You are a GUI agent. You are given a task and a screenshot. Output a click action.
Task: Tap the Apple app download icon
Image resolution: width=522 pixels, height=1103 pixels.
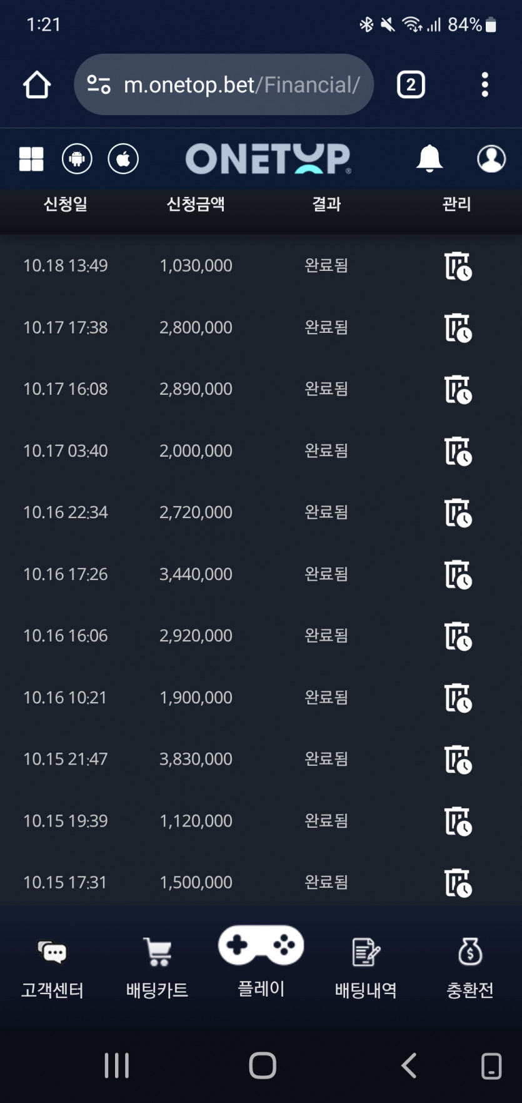[x=123, y=159]
